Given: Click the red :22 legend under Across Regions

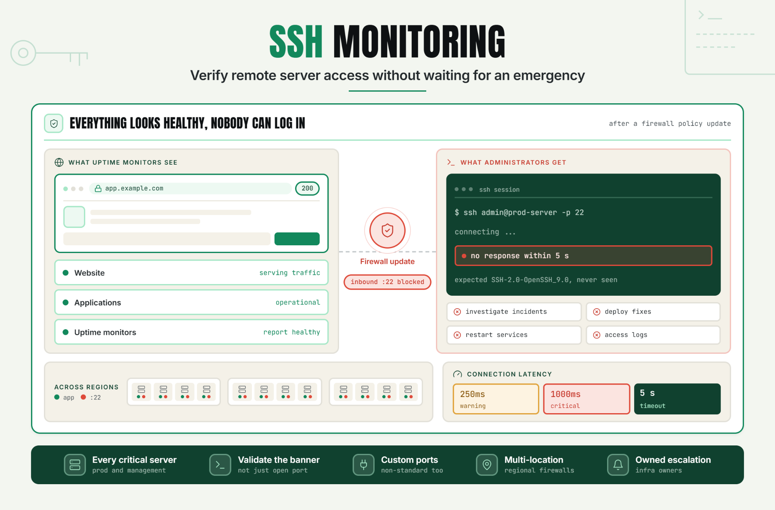Looking at the screenshot, I should point(91,397).
